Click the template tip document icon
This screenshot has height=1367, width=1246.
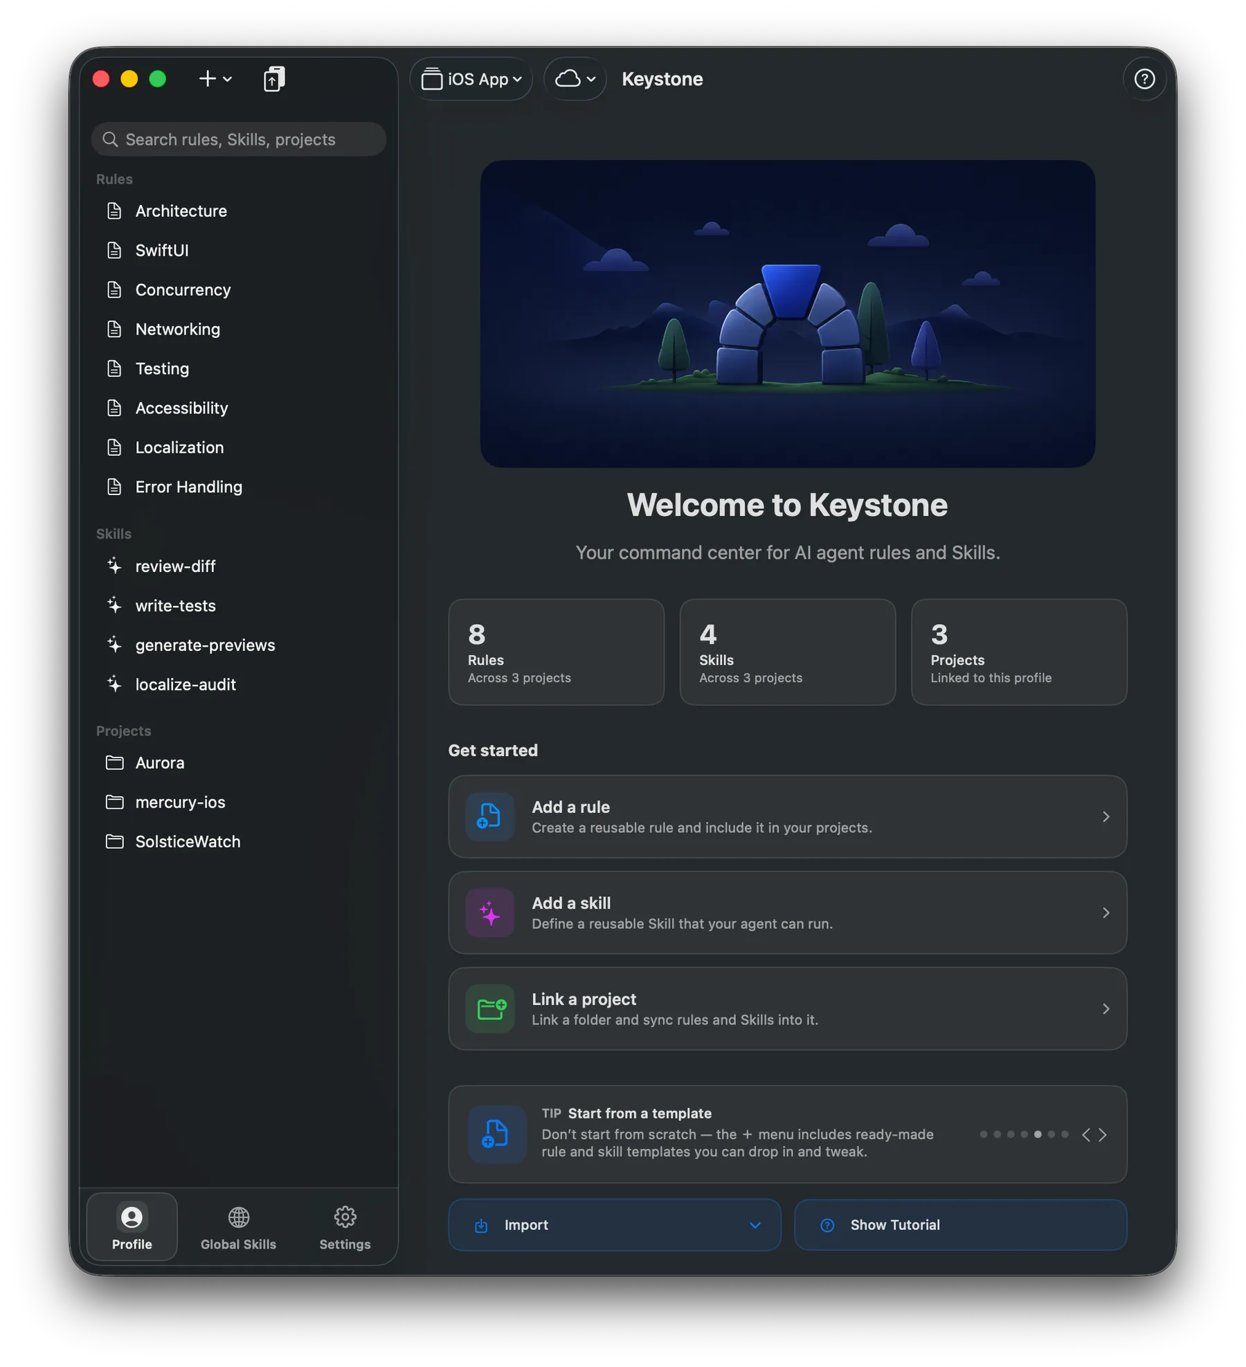pyautogui.click(x=497, y=1134)
